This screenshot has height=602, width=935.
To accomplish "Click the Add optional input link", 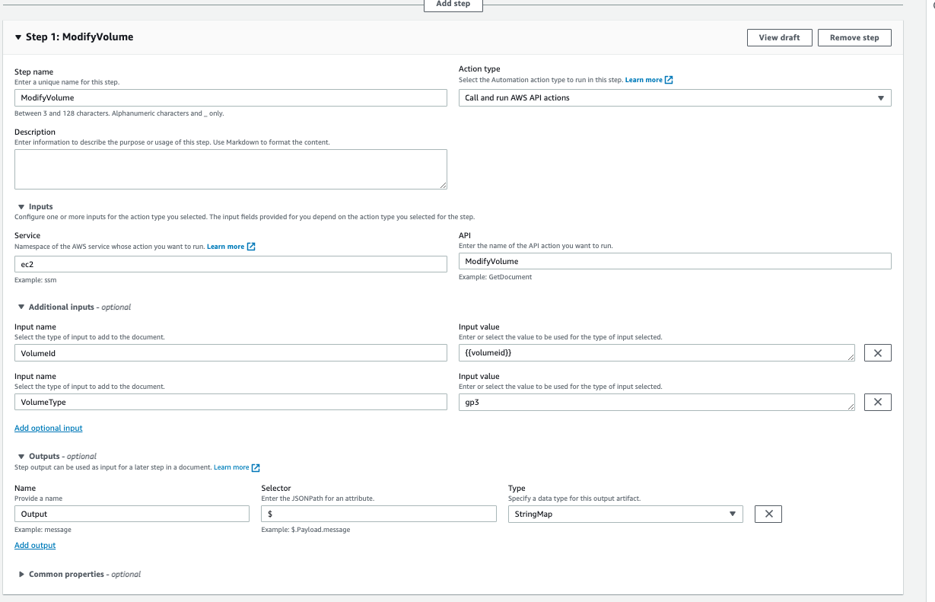I will click(x=48, y=428).
